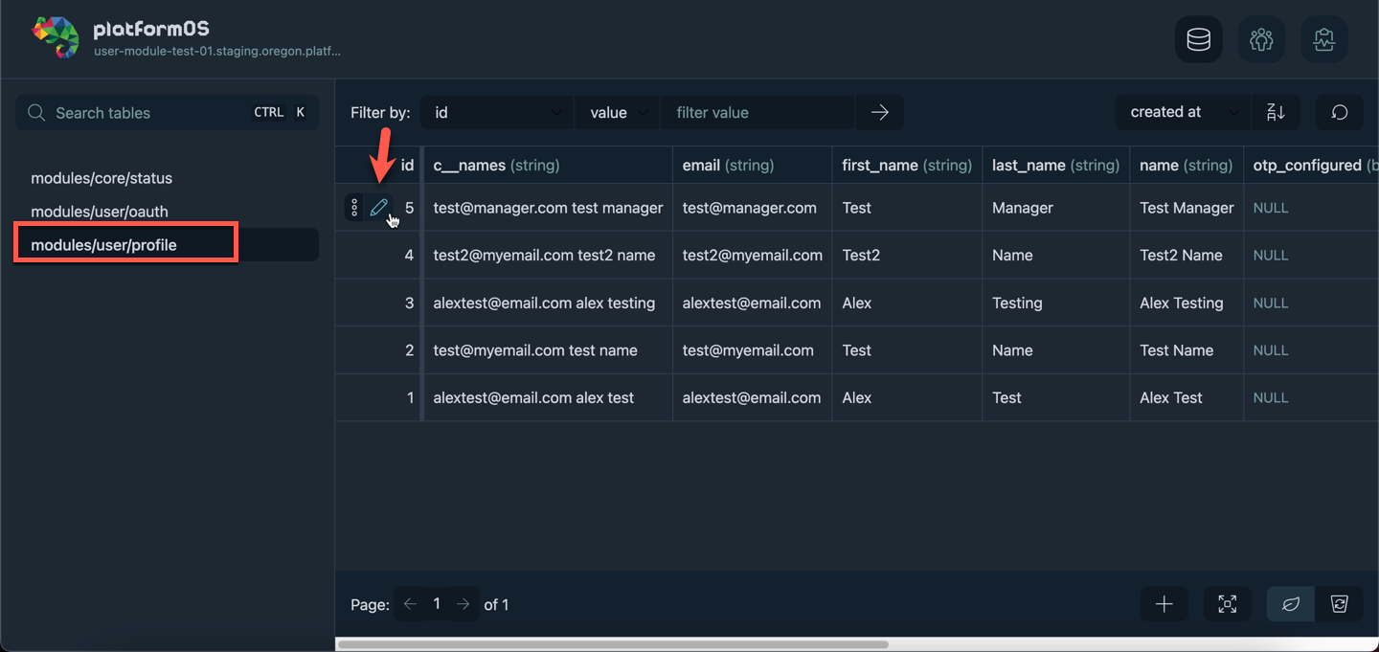The width and height of the screenshot is (1379, 652).
Task: Edit record 5 using the pencil icon
Action: point(380,207)
